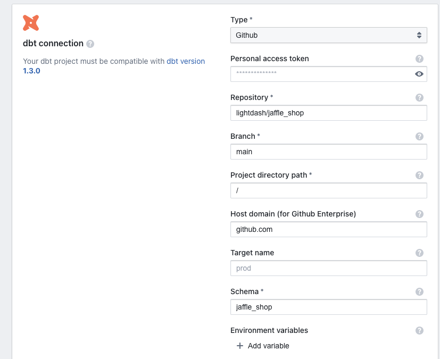Click the Target name placeholder field
The height and width of the screenshot is (359, 440).
[x=328, y=268]
